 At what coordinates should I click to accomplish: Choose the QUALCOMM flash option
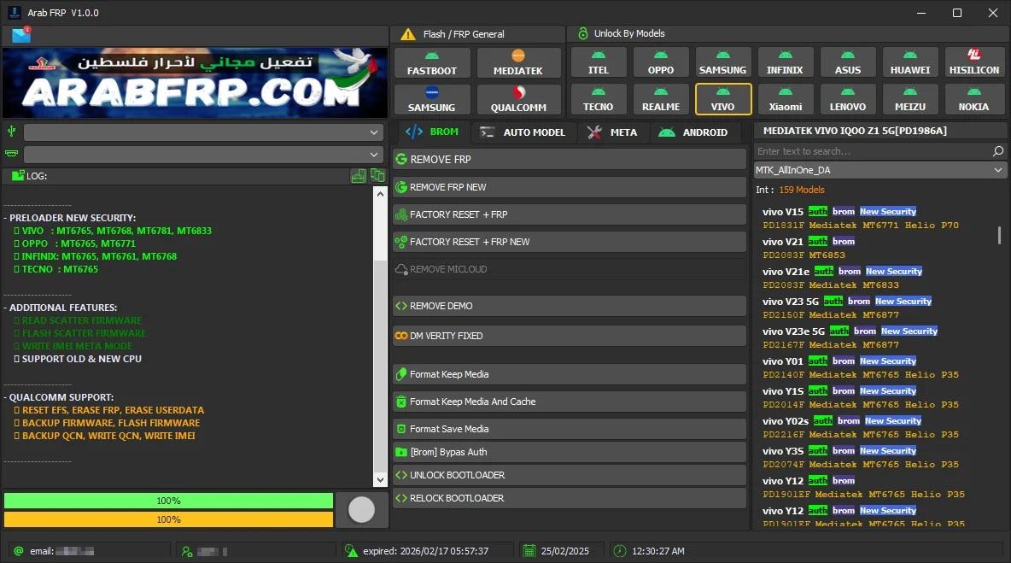(x=518, y=99)
